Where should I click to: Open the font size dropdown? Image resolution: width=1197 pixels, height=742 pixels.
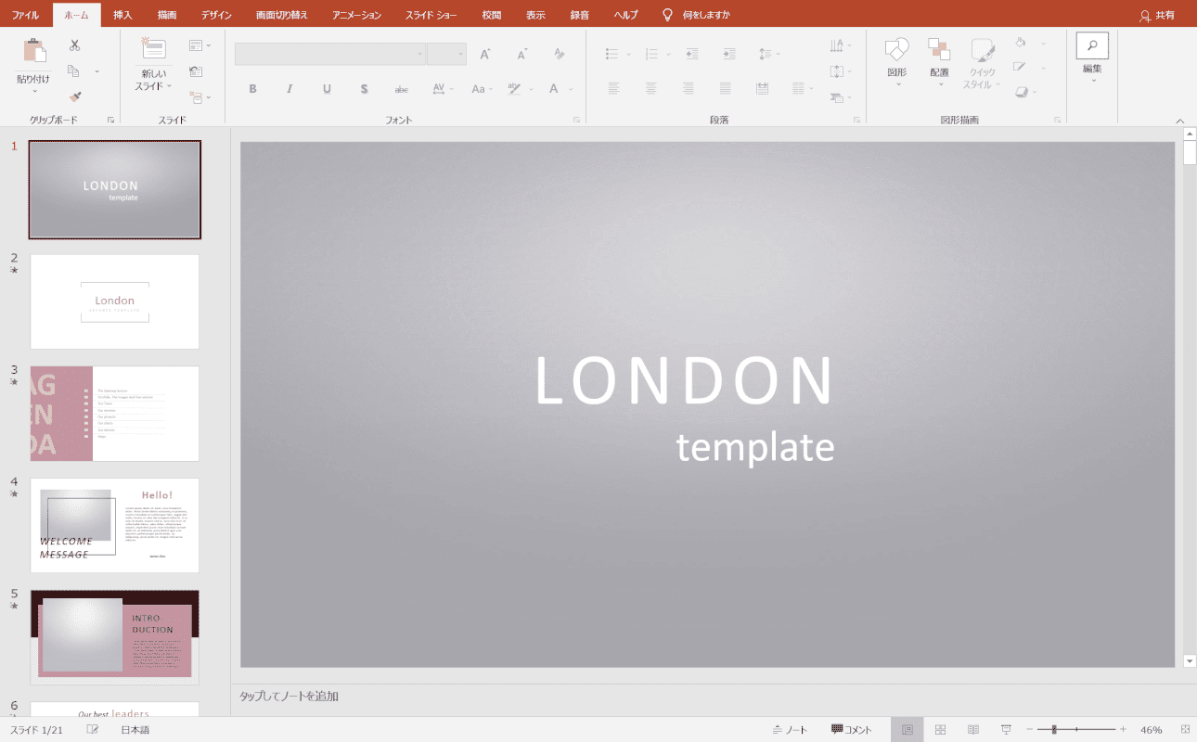click(459, 54)
